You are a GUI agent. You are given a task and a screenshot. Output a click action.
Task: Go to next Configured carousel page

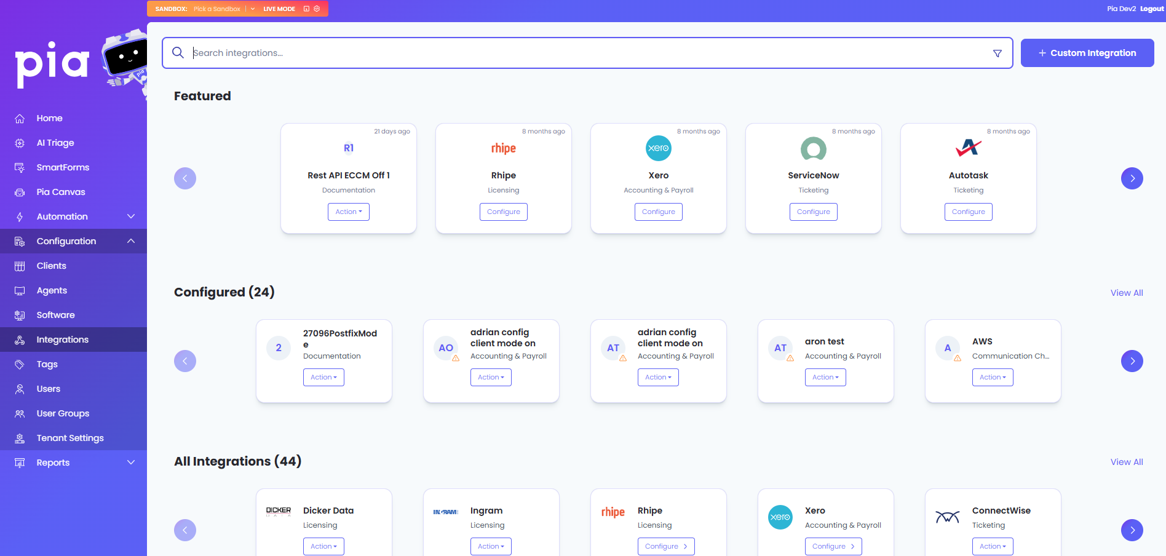[1132, 361]
